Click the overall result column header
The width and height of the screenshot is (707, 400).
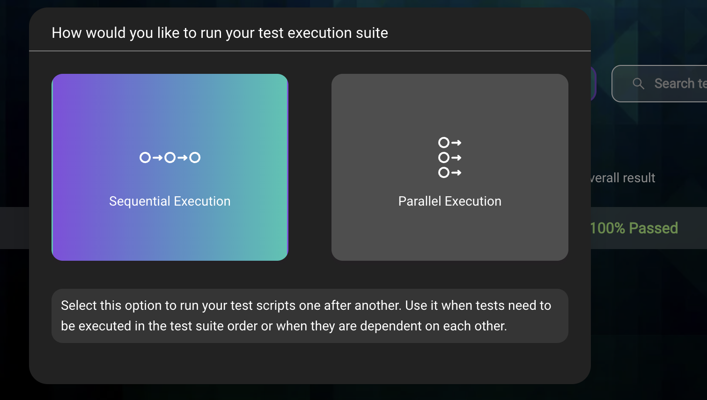pyautogui.click(x=623, y=178)
